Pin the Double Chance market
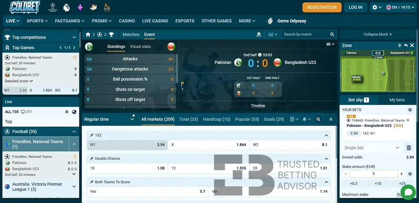The image size is (419, 203). (91, 159)
